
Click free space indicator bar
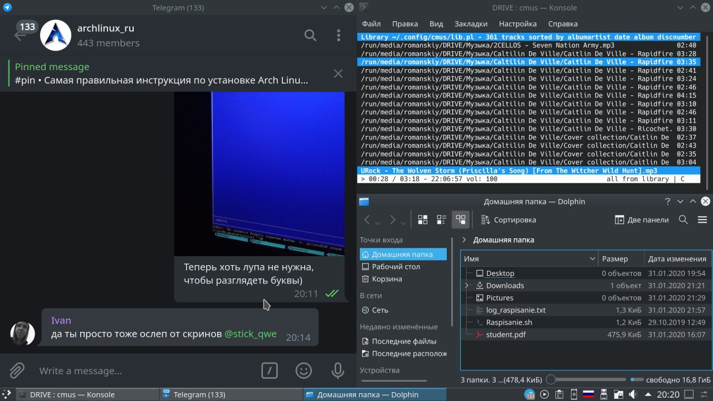(x=637, y=380)
